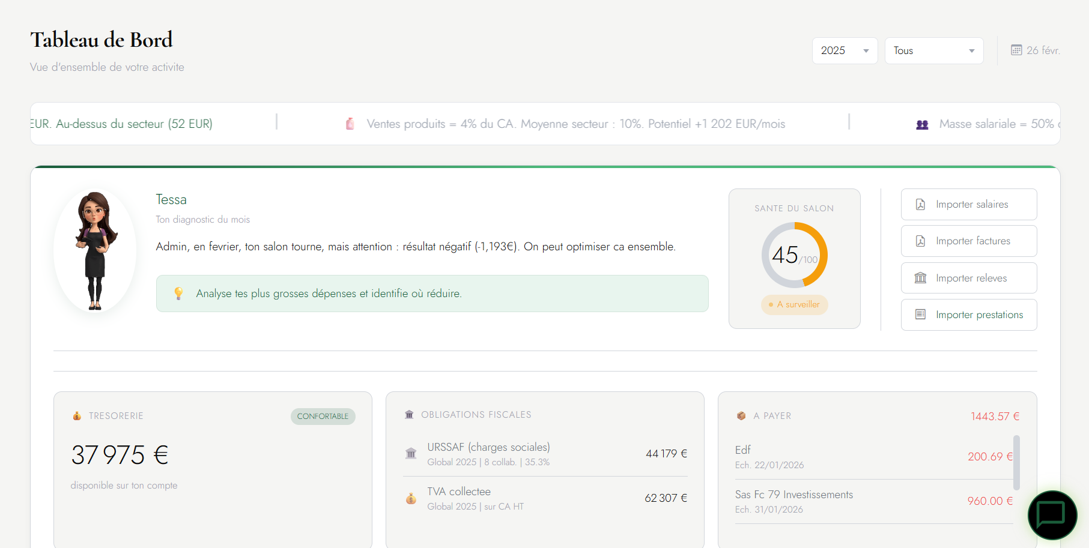Image resolution: width=1089 pixels, height=548 pixels.
Task: Click the money bag icon beside TVA collectee
Action: click(x=411, y=498)
